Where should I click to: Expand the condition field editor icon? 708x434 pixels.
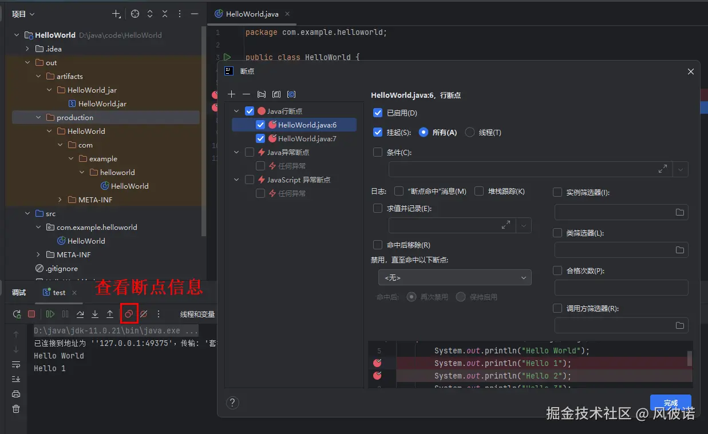point(662,169)
